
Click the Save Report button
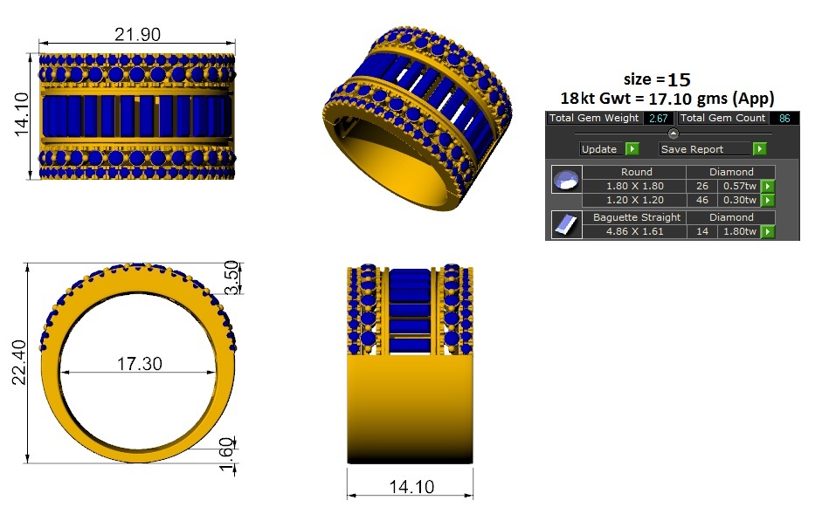(x=705, y=149)
